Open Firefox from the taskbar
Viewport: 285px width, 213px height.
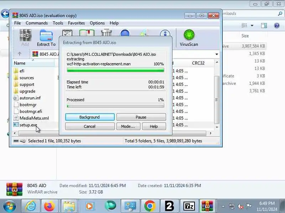pos(49,206)
